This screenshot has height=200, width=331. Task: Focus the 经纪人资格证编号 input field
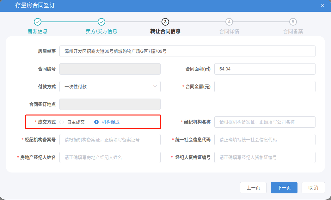click(265, 157)
